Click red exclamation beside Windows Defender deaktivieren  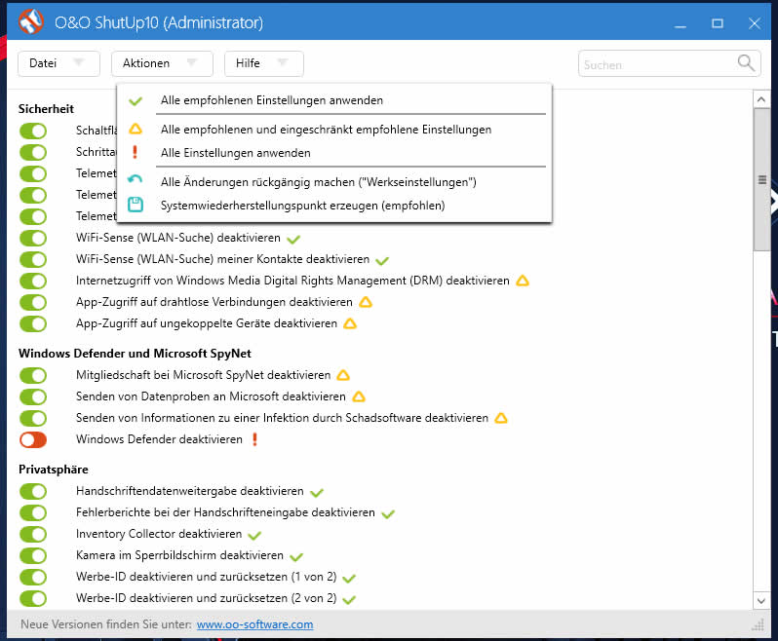point(255,439)
